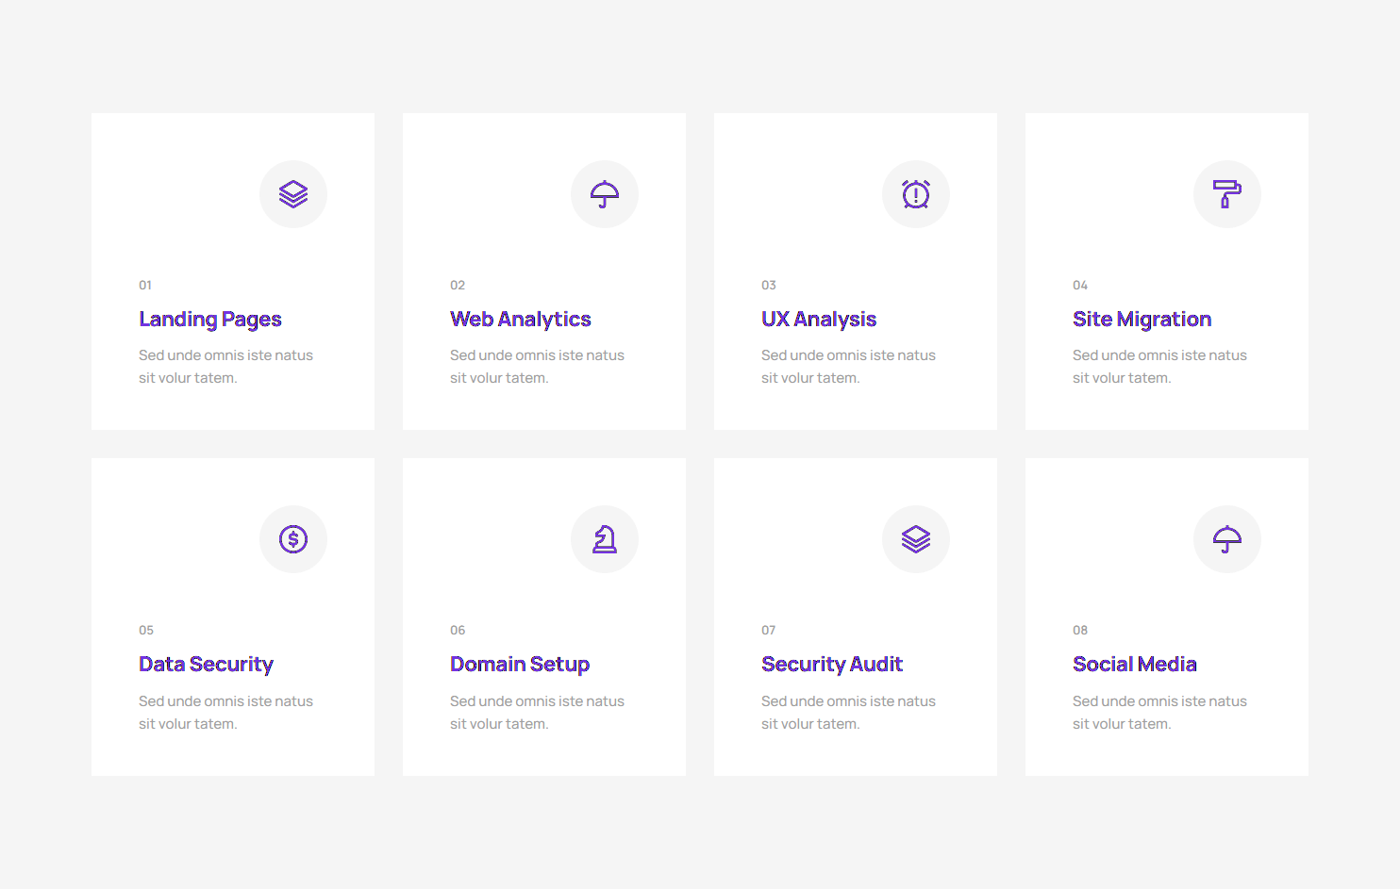Go to the UX Analysis service
This screenshot has height=889, width=1400.
[x=819, y=320]
